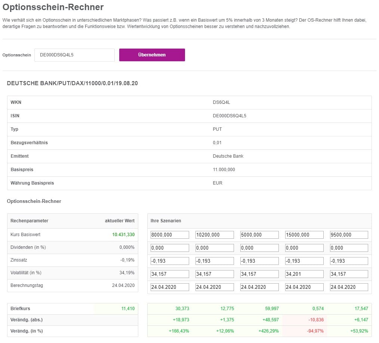Edit the 15000,000 Kurs Basiswert scenario field

pos(304,235)
